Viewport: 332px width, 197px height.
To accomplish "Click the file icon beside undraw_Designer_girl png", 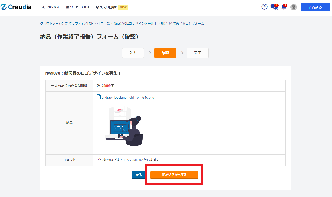I will point(98,97).
